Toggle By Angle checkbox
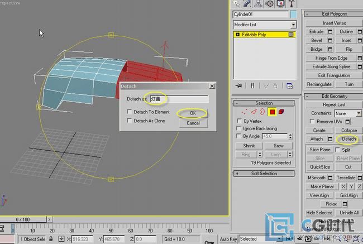Viewport: 363px width, 244px height. click(238, 136)
